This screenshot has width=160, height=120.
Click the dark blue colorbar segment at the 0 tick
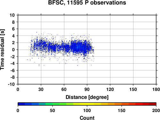pyautogui.click(x=21, y=104)
